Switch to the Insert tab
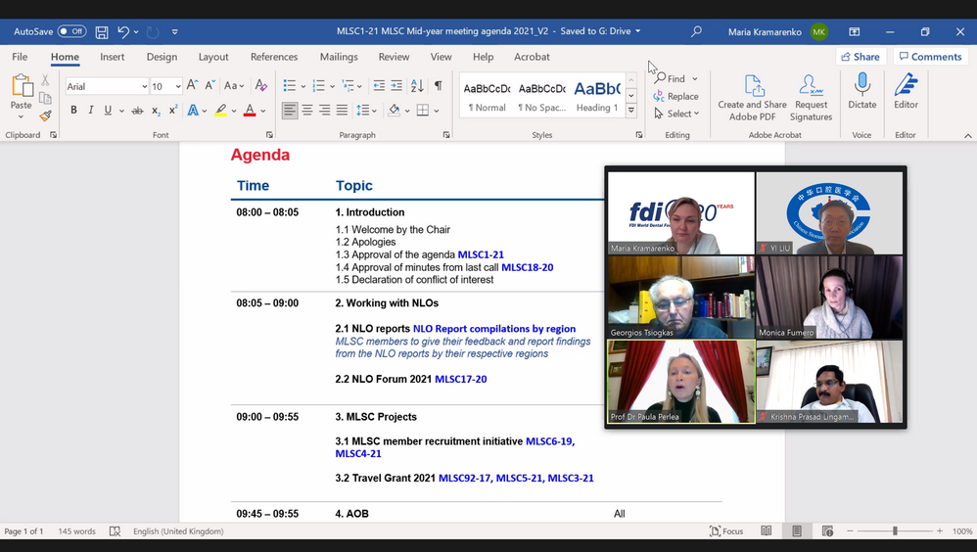 click(x=112, y=57)
